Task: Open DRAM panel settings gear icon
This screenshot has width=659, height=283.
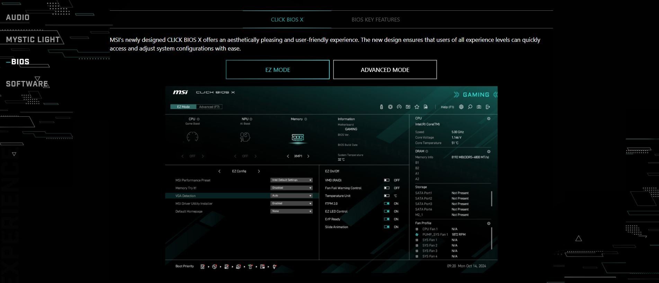Action: tap(489, 152)
